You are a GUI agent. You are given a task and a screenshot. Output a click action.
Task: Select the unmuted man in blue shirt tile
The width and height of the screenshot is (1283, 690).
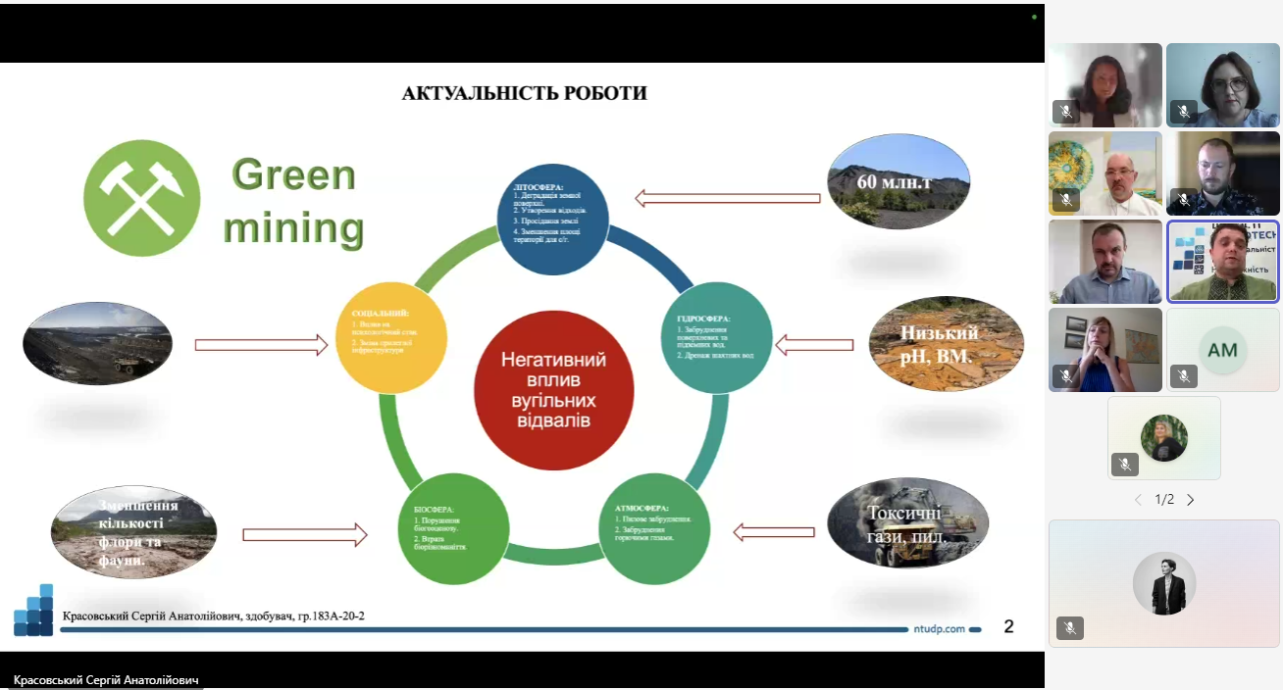click(1105, 261)
